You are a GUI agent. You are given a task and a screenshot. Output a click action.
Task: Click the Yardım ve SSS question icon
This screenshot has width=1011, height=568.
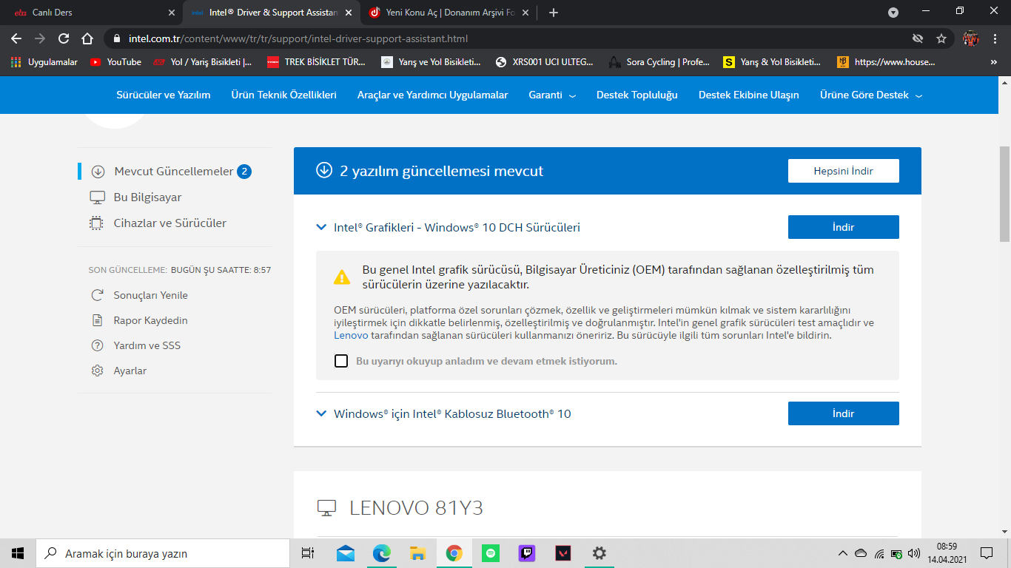pos(97,345)
